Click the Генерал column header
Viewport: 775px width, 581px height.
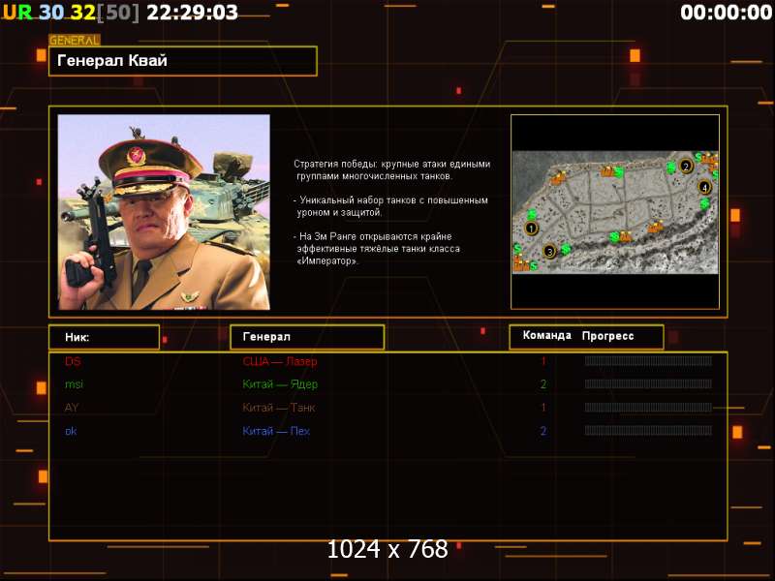(x=307, y=337)
